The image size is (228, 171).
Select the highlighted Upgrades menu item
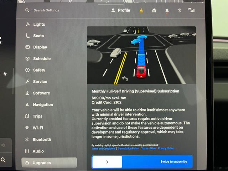(49, 162)
